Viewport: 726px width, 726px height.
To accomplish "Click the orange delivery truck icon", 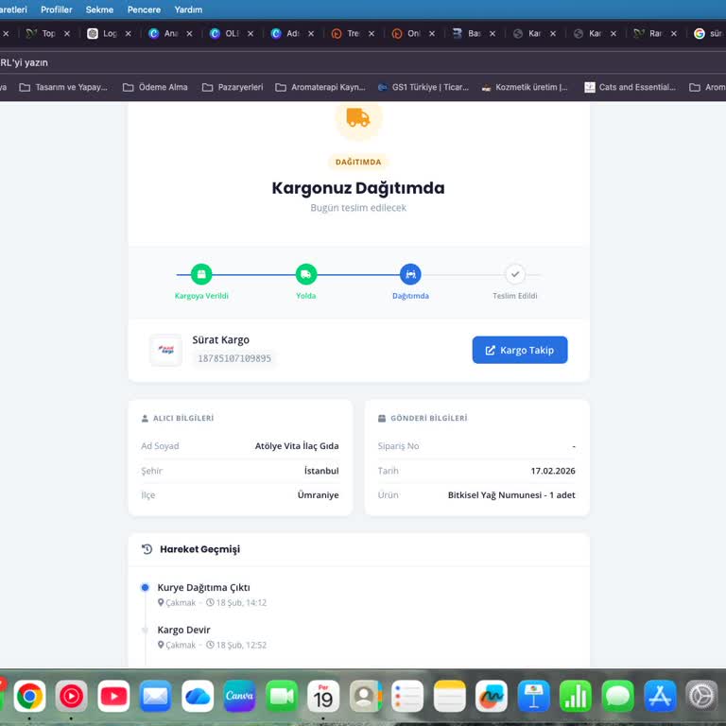I will click(358, 117).
